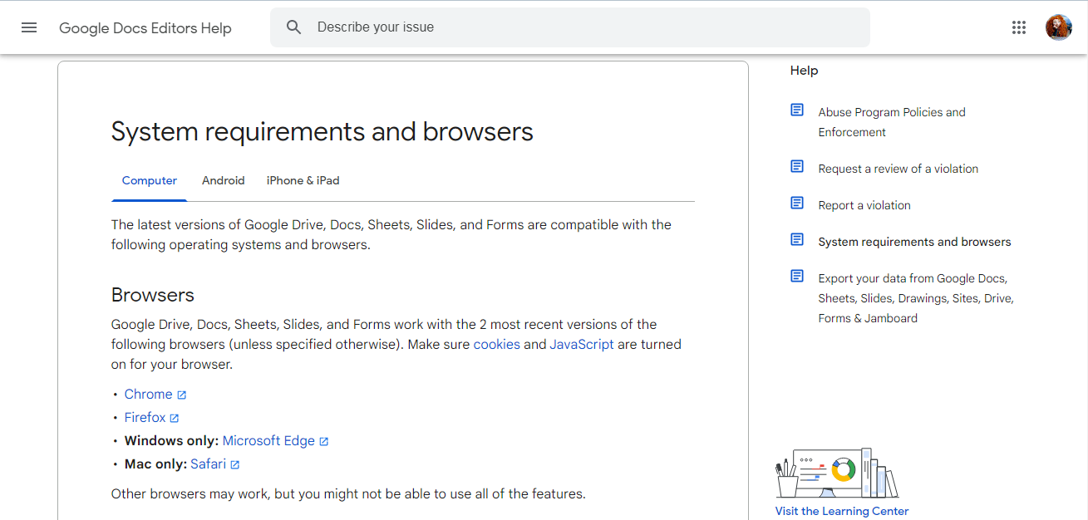Image resolution: width=1088 pixels, height=520 pixels.
Task: Open the Chrome browser link
Action: [x=149, y=395]
